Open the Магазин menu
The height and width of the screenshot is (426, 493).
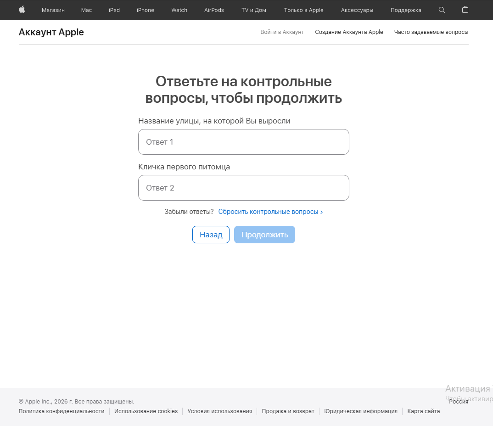click(x=53, y=10)
